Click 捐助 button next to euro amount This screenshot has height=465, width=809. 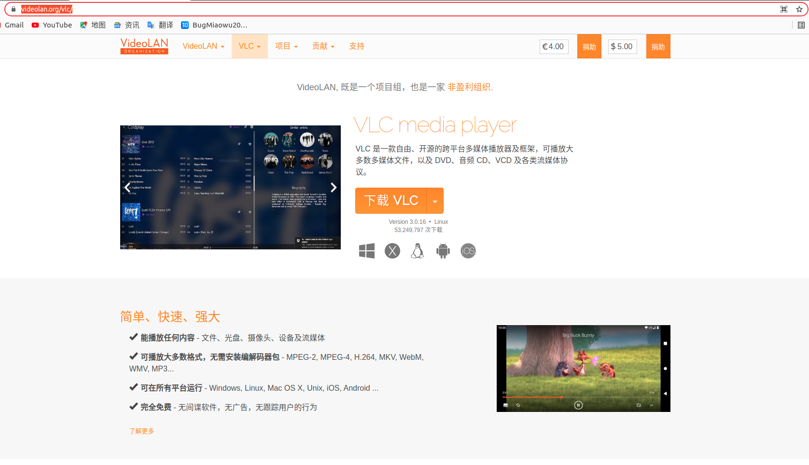(x=589, y=46)
